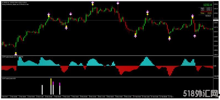Viewport: 220px width, 100px height.
Task: Click the 0.00 level on oscillator scale
Action: click(x=215, y=66)
